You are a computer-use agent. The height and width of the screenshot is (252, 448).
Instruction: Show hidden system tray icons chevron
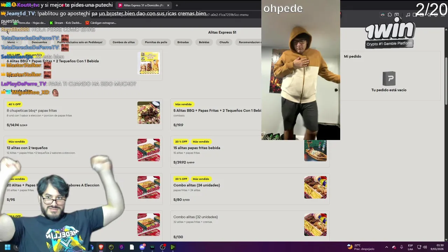point(386,247)
